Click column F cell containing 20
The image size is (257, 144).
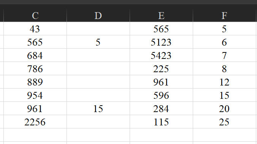click(x=224, y=108)
